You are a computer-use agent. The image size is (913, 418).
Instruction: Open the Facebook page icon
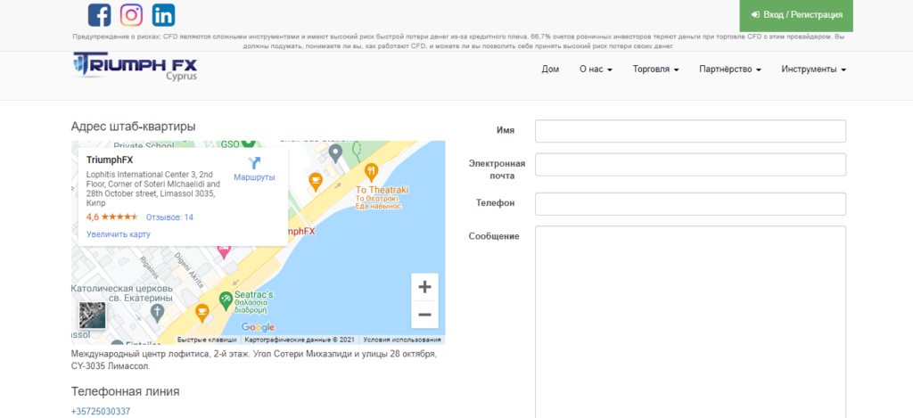(100, 15)
